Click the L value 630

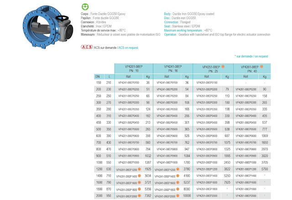coord(109,169)
